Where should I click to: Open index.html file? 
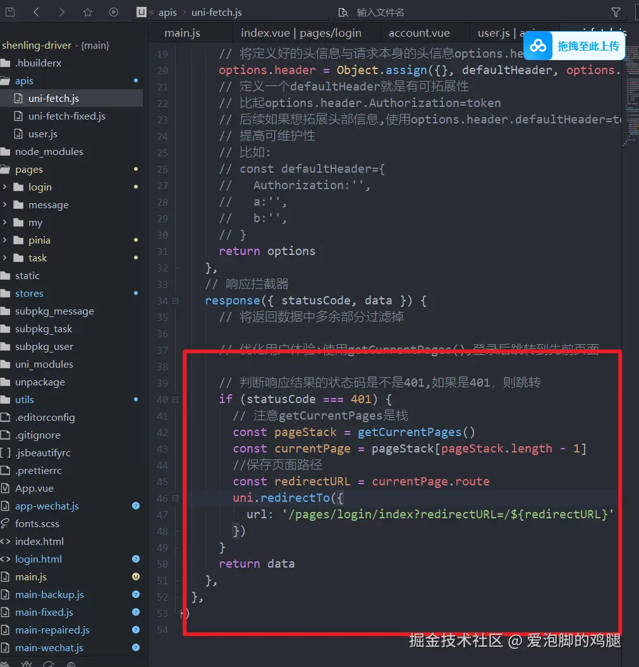click(x=40, y=542)
